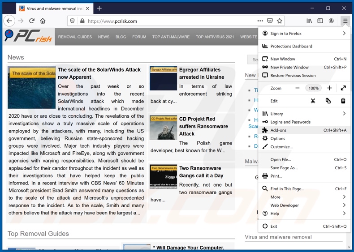
Task: Select New Private Window
Action: click(x=289, y=67)
